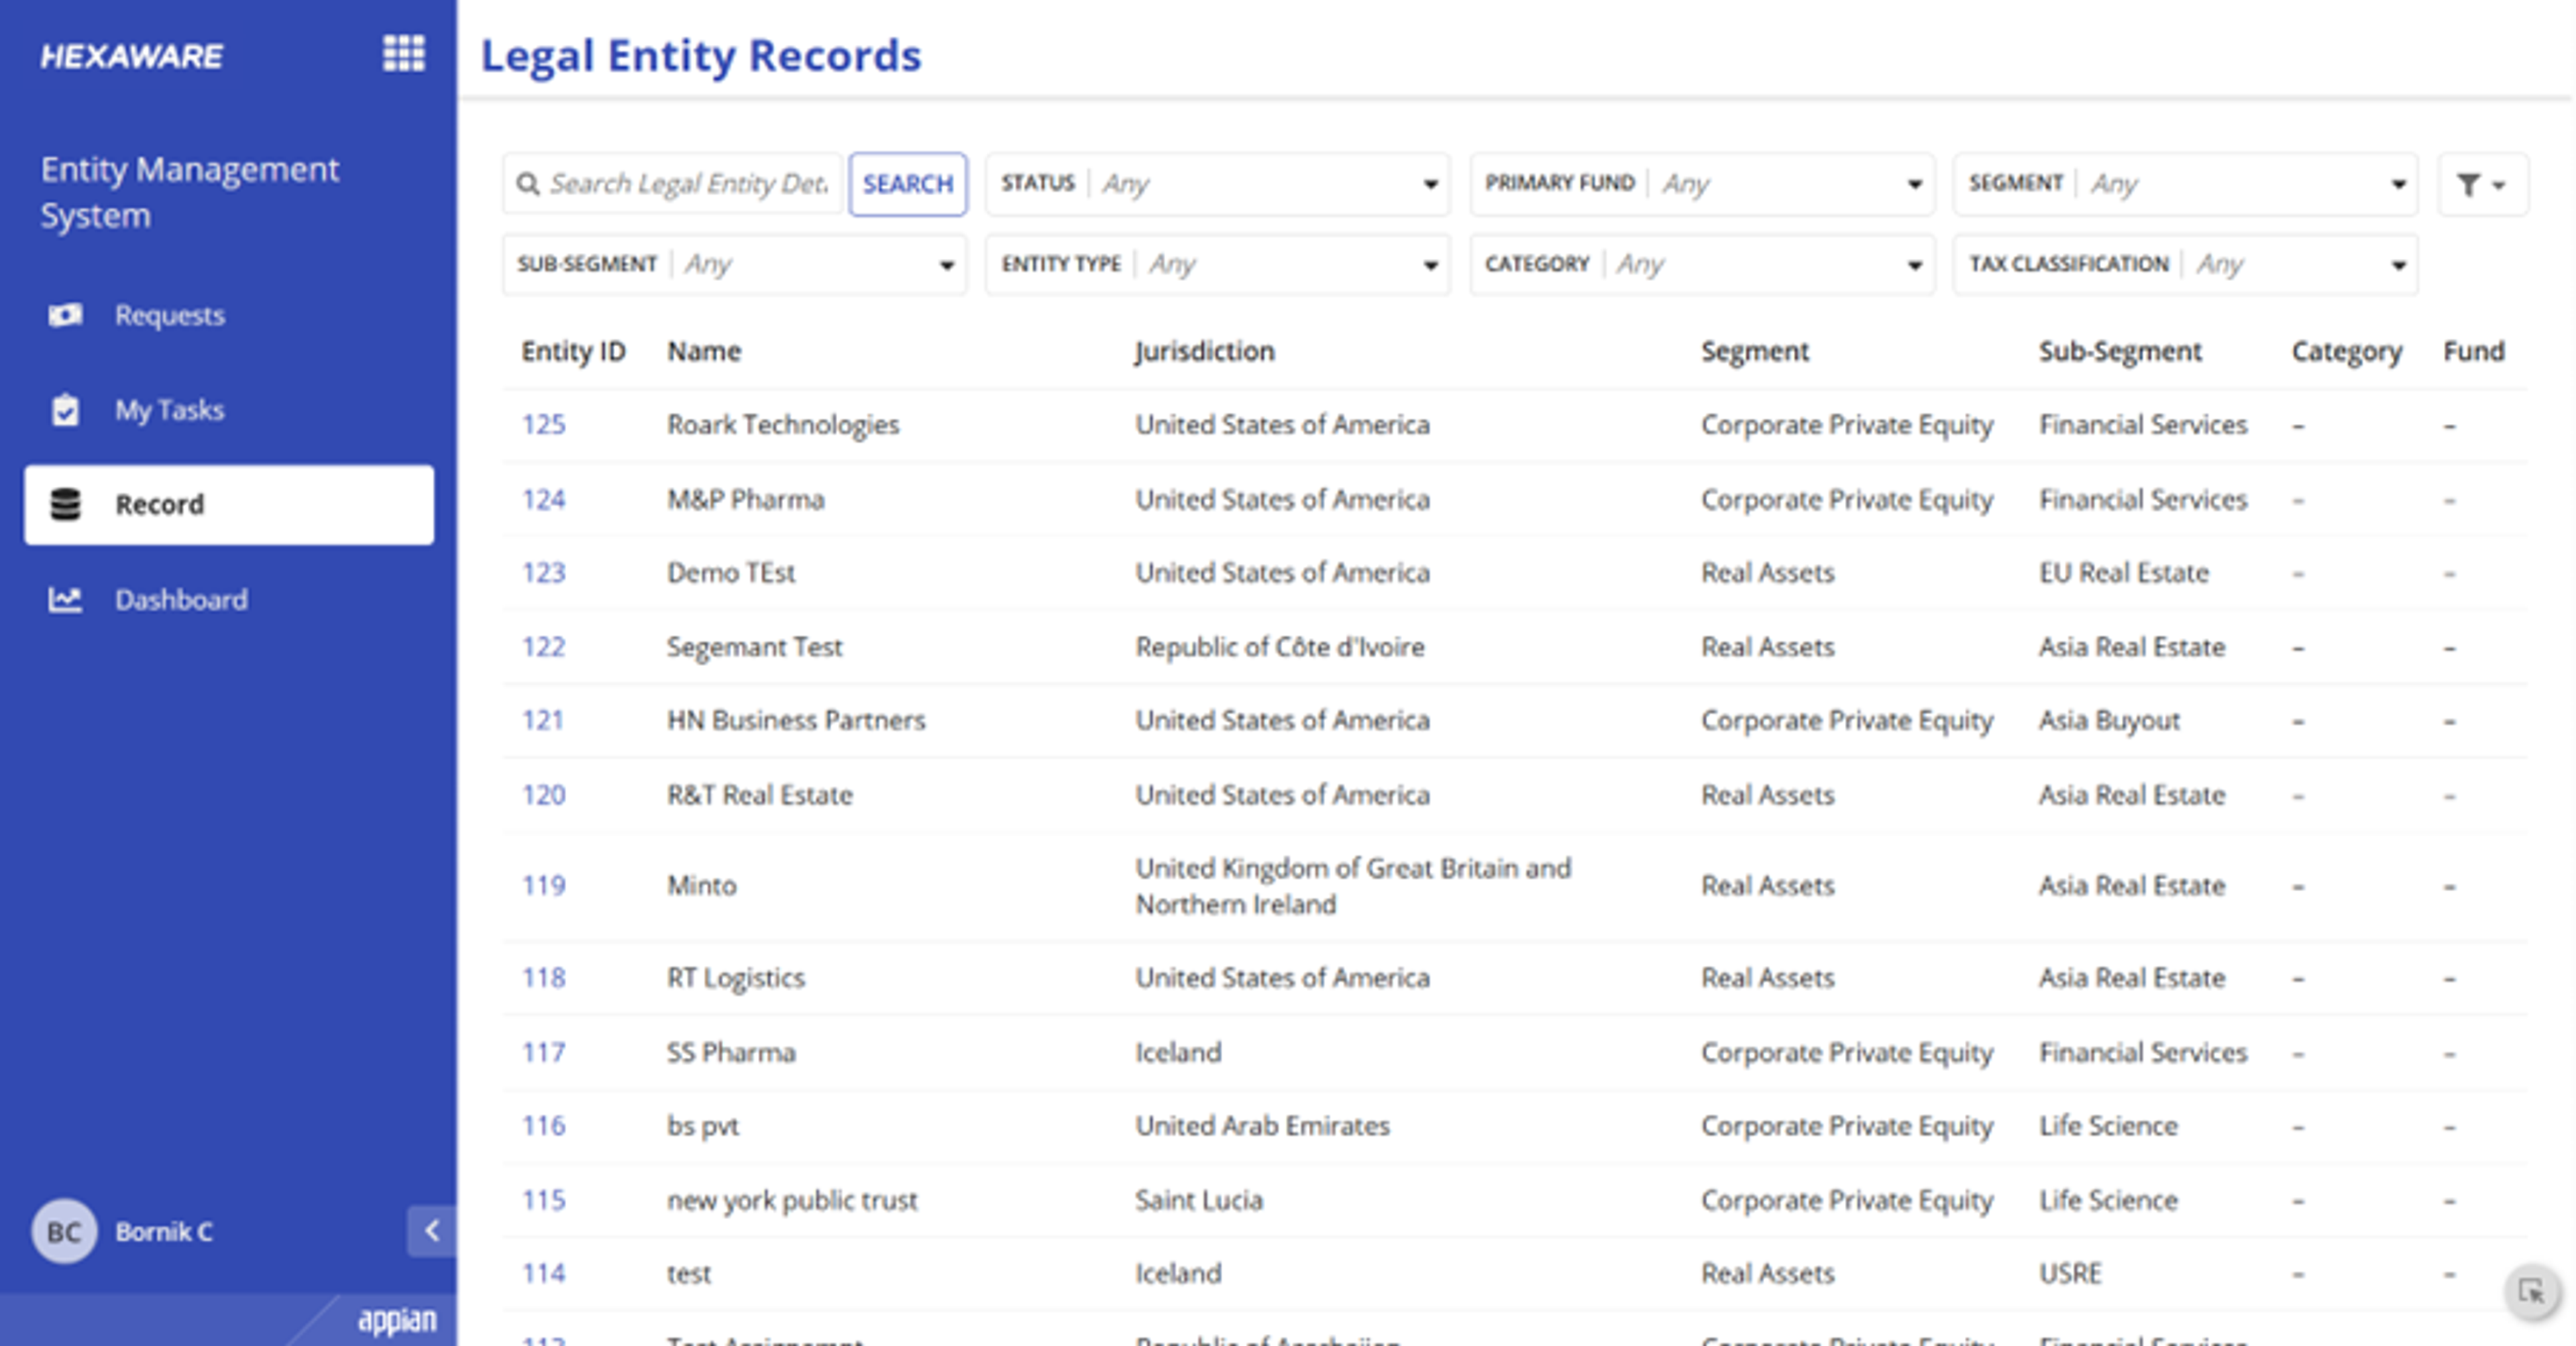Open entity ID 119 link
Image resolution: width=2576 pixels, height=1346 pixels.
point(543,886)
